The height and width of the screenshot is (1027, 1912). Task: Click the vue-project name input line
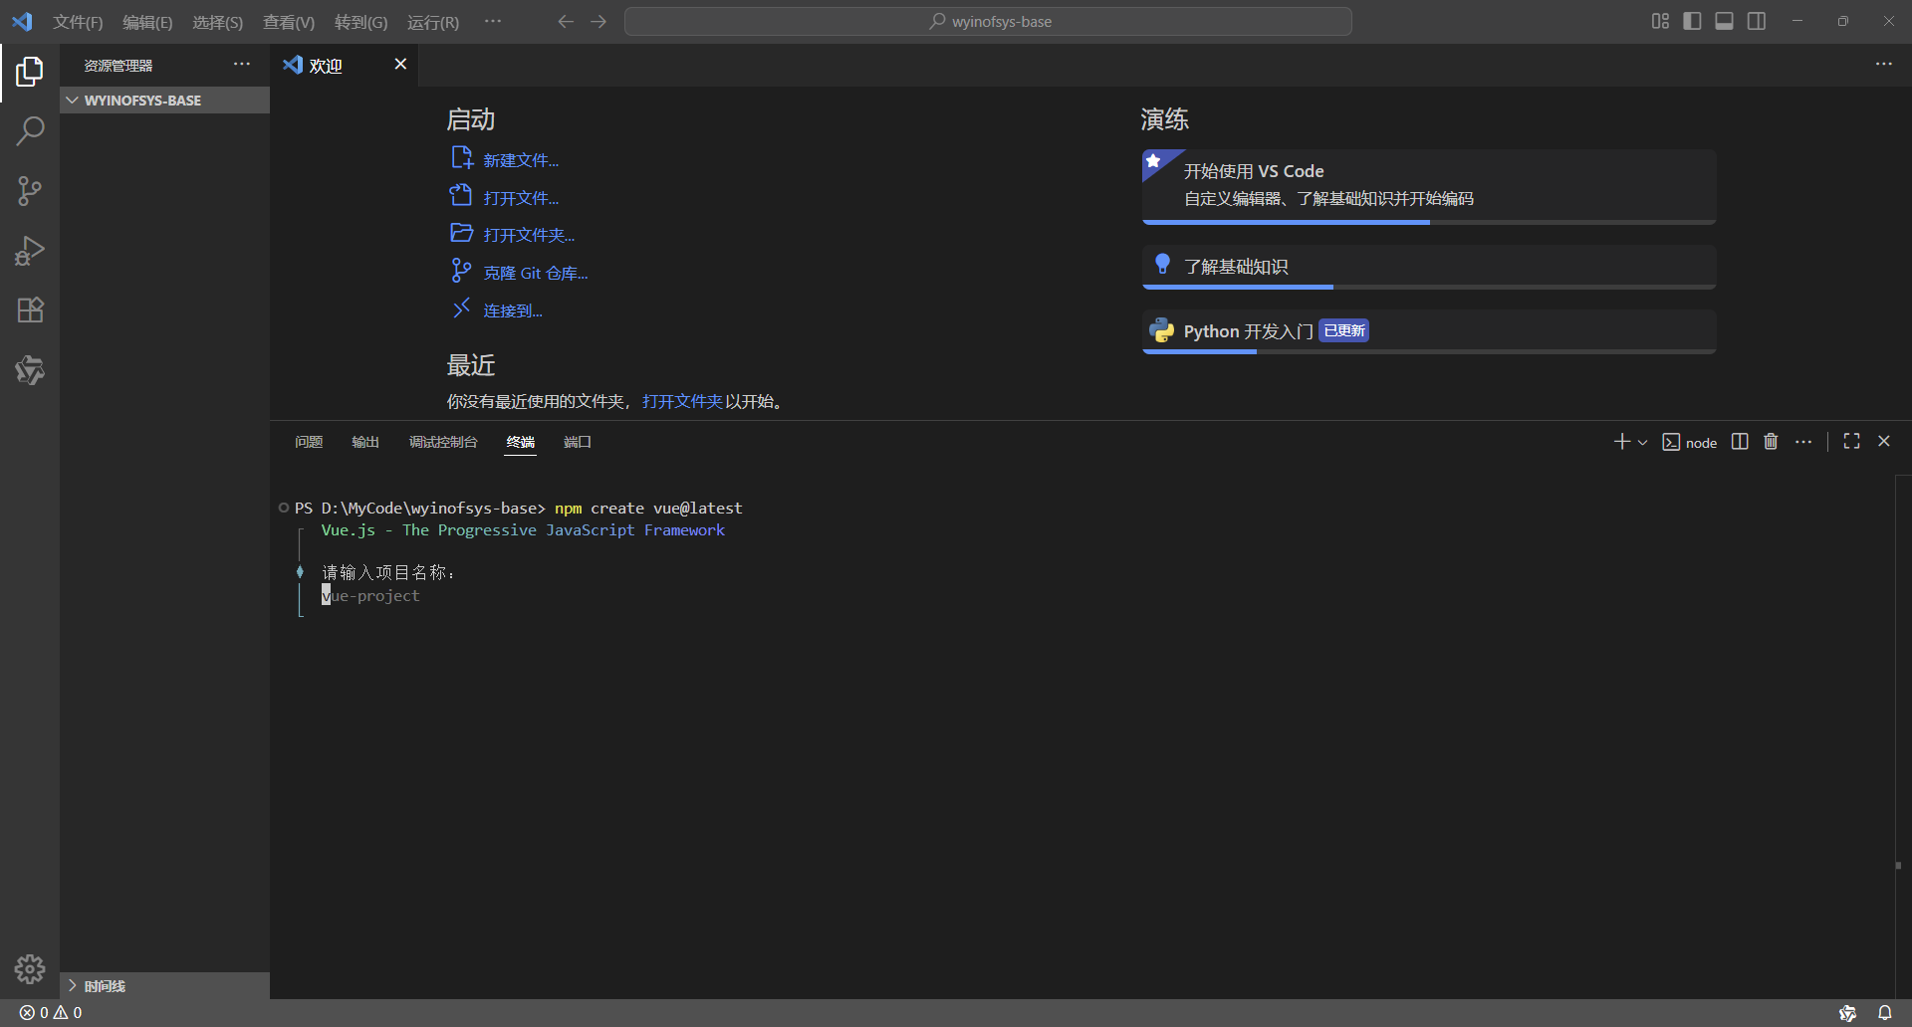click(370, 595)
